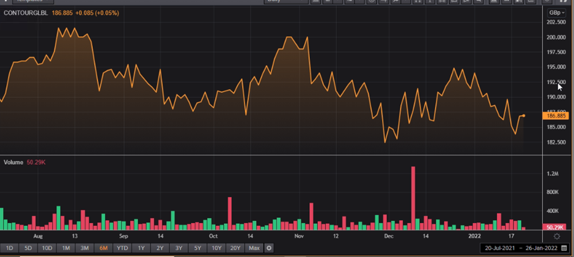Open the calendar date picker icon
Screen dimensions: 574x257
coord(564,248)
